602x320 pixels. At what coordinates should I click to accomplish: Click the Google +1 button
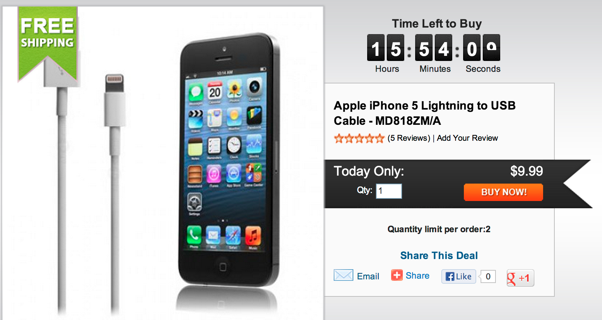(x=520, y=278)
